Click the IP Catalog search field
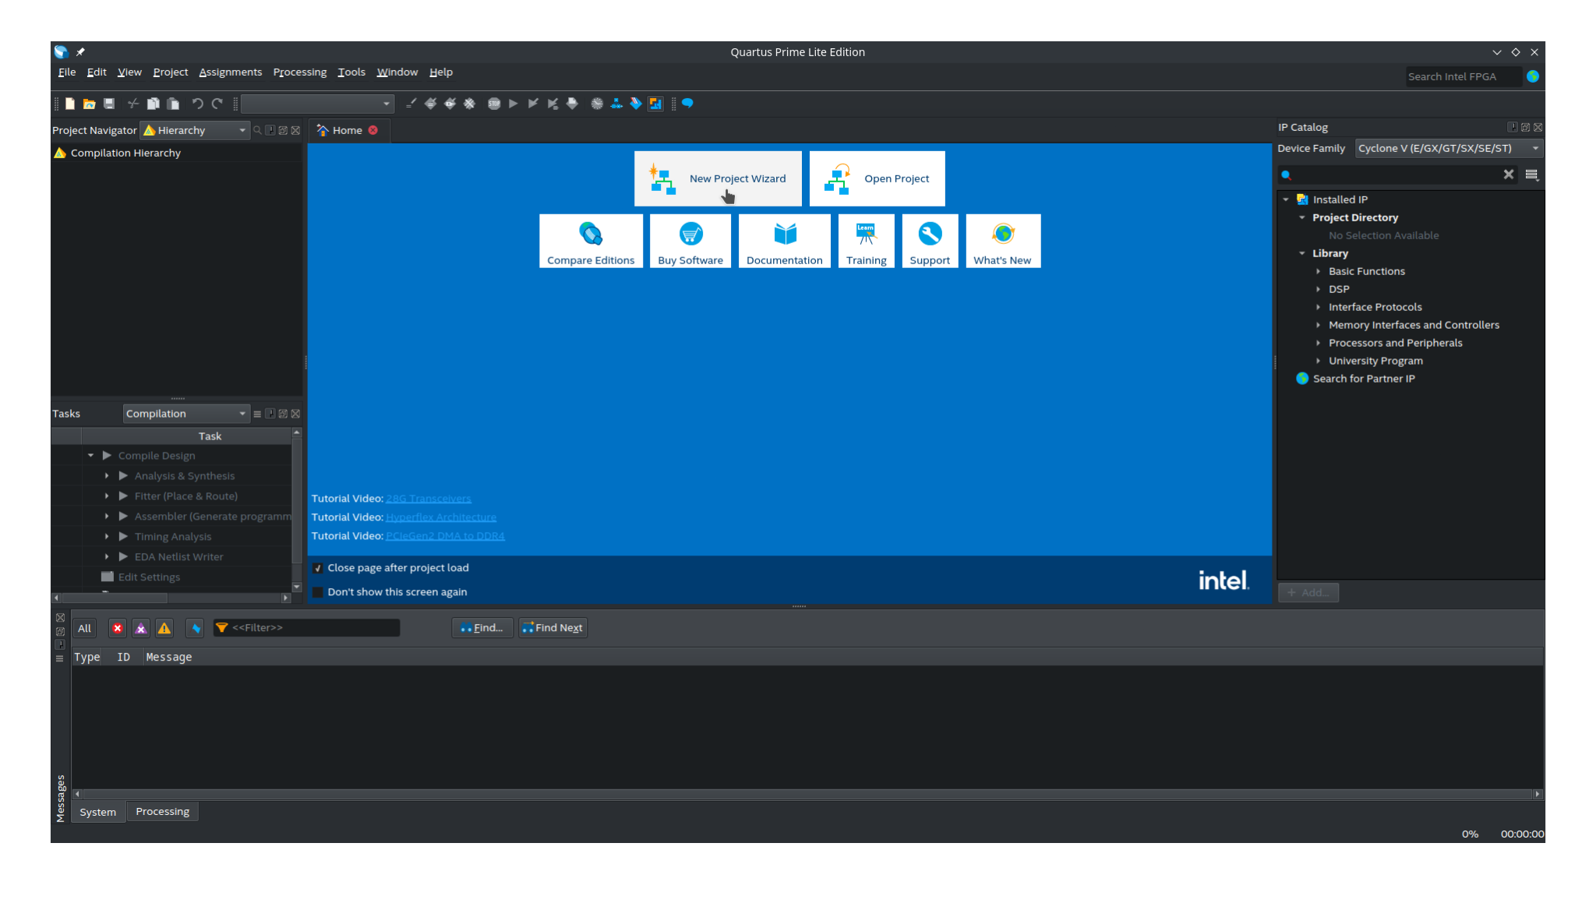This screenshot has height=903, width=1596. coord(1398,175)
